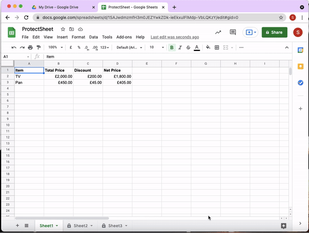The image size is (309, 233).
Task: Click the Explore button at bottom right
Action: tap(283, 226)
